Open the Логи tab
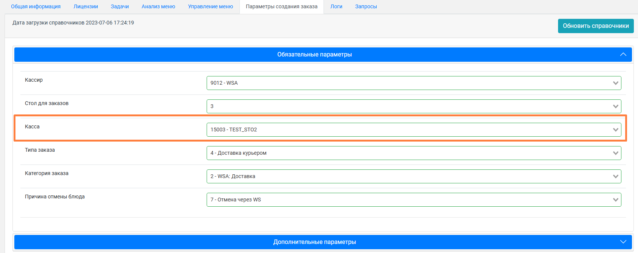Image resolution: width=638 pixels, height=253 pixels. point(336,6)
